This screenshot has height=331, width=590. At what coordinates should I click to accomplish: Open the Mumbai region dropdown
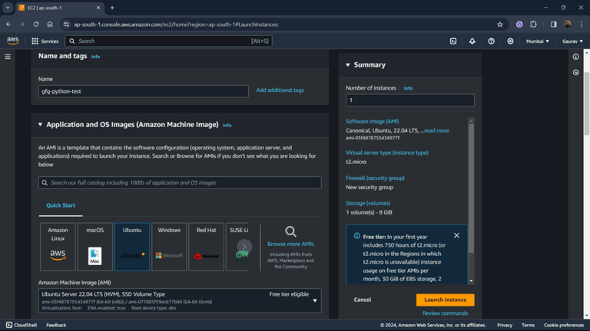537,41
